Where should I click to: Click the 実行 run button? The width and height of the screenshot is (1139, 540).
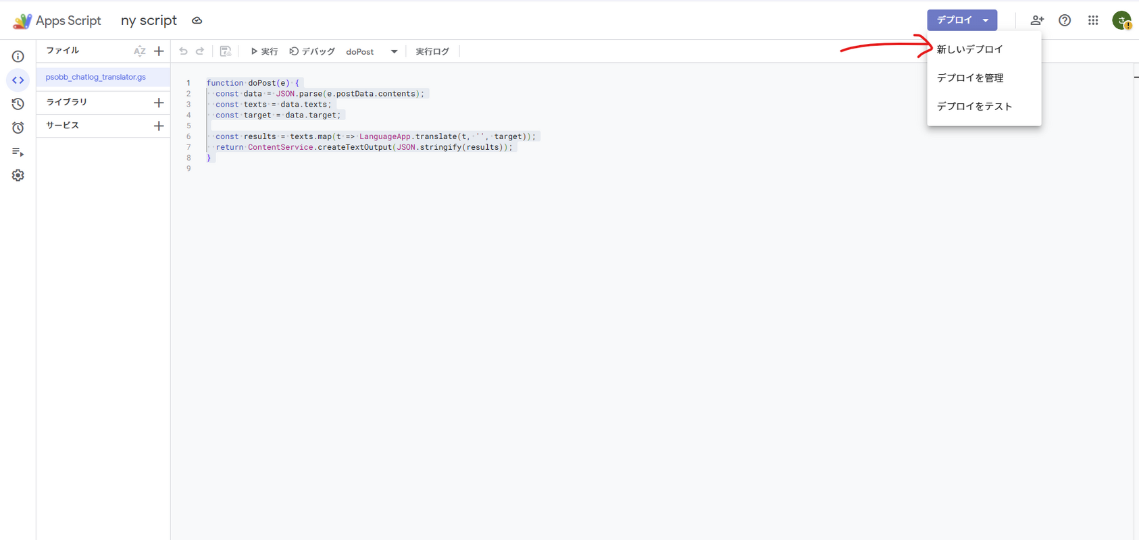pyautogui.click(x=264, y=52)
